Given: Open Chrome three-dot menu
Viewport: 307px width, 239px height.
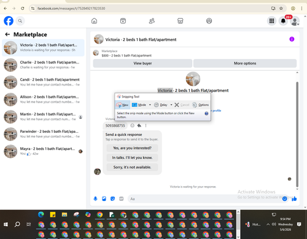Looking at the screenshot, I should [x=301, y=9].
